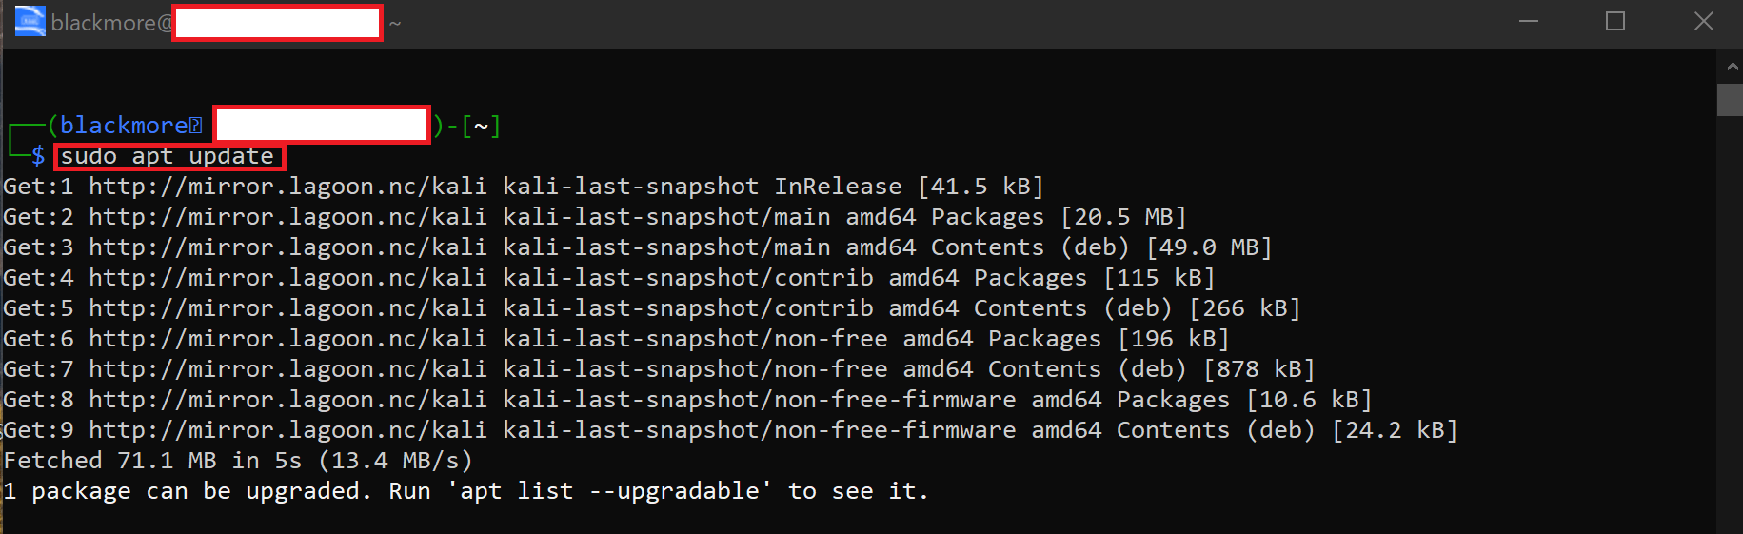This screenshot has width=1743, height=534.
Task: Maximize the terminal window
Action: point(1615,21)
